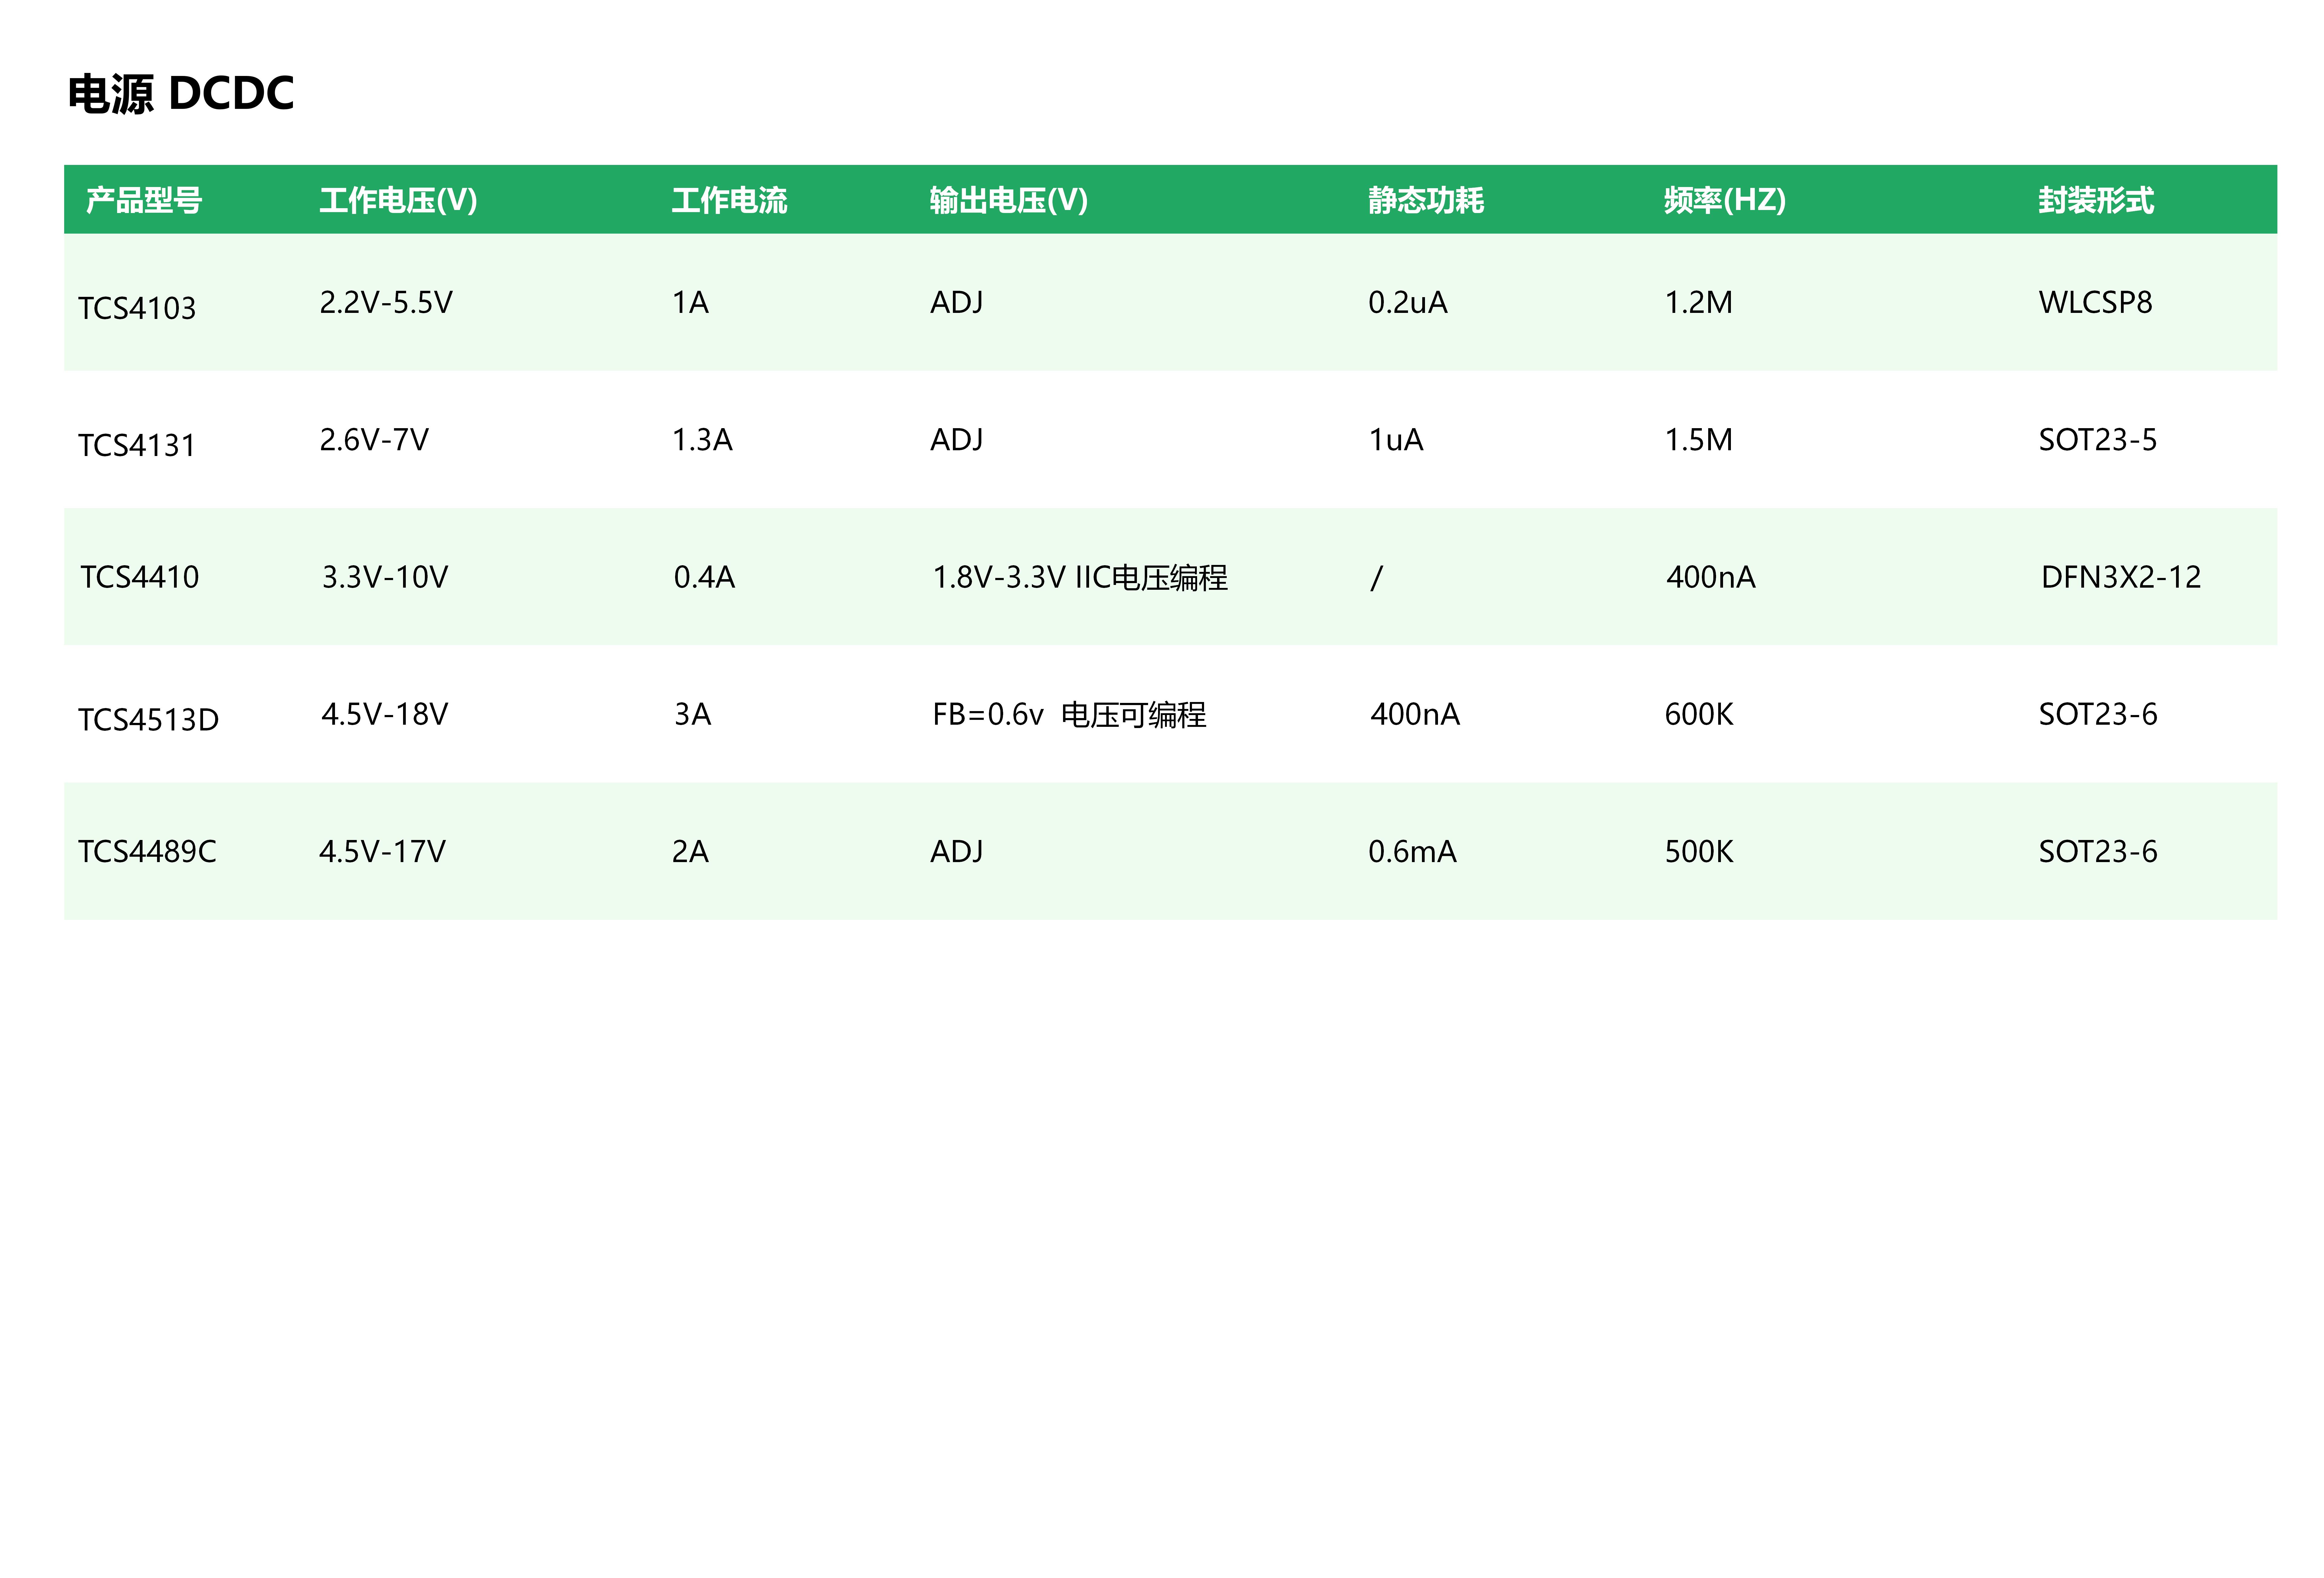Click the 2A current cell

tap(690, 851)
